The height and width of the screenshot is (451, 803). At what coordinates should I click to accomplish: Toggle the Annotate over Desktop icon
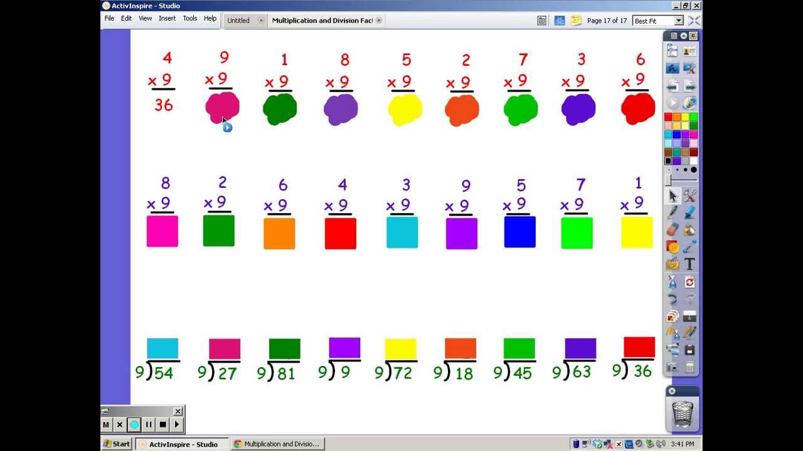673,68
